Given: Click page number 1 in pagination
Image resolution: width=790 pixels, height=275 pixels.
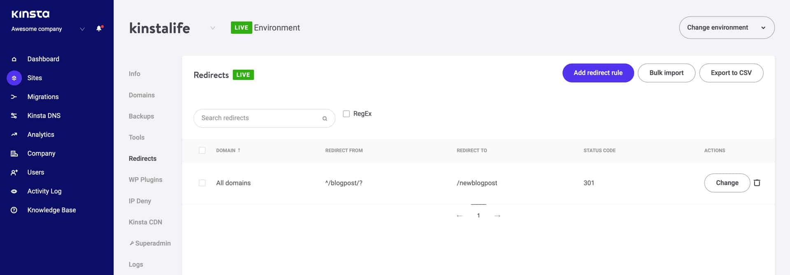Looking at the screenshot, I should [479, 216].
